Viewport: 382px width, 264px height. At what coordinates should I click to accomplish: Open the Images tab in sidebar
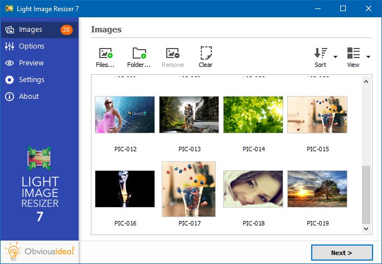point(30,30)
